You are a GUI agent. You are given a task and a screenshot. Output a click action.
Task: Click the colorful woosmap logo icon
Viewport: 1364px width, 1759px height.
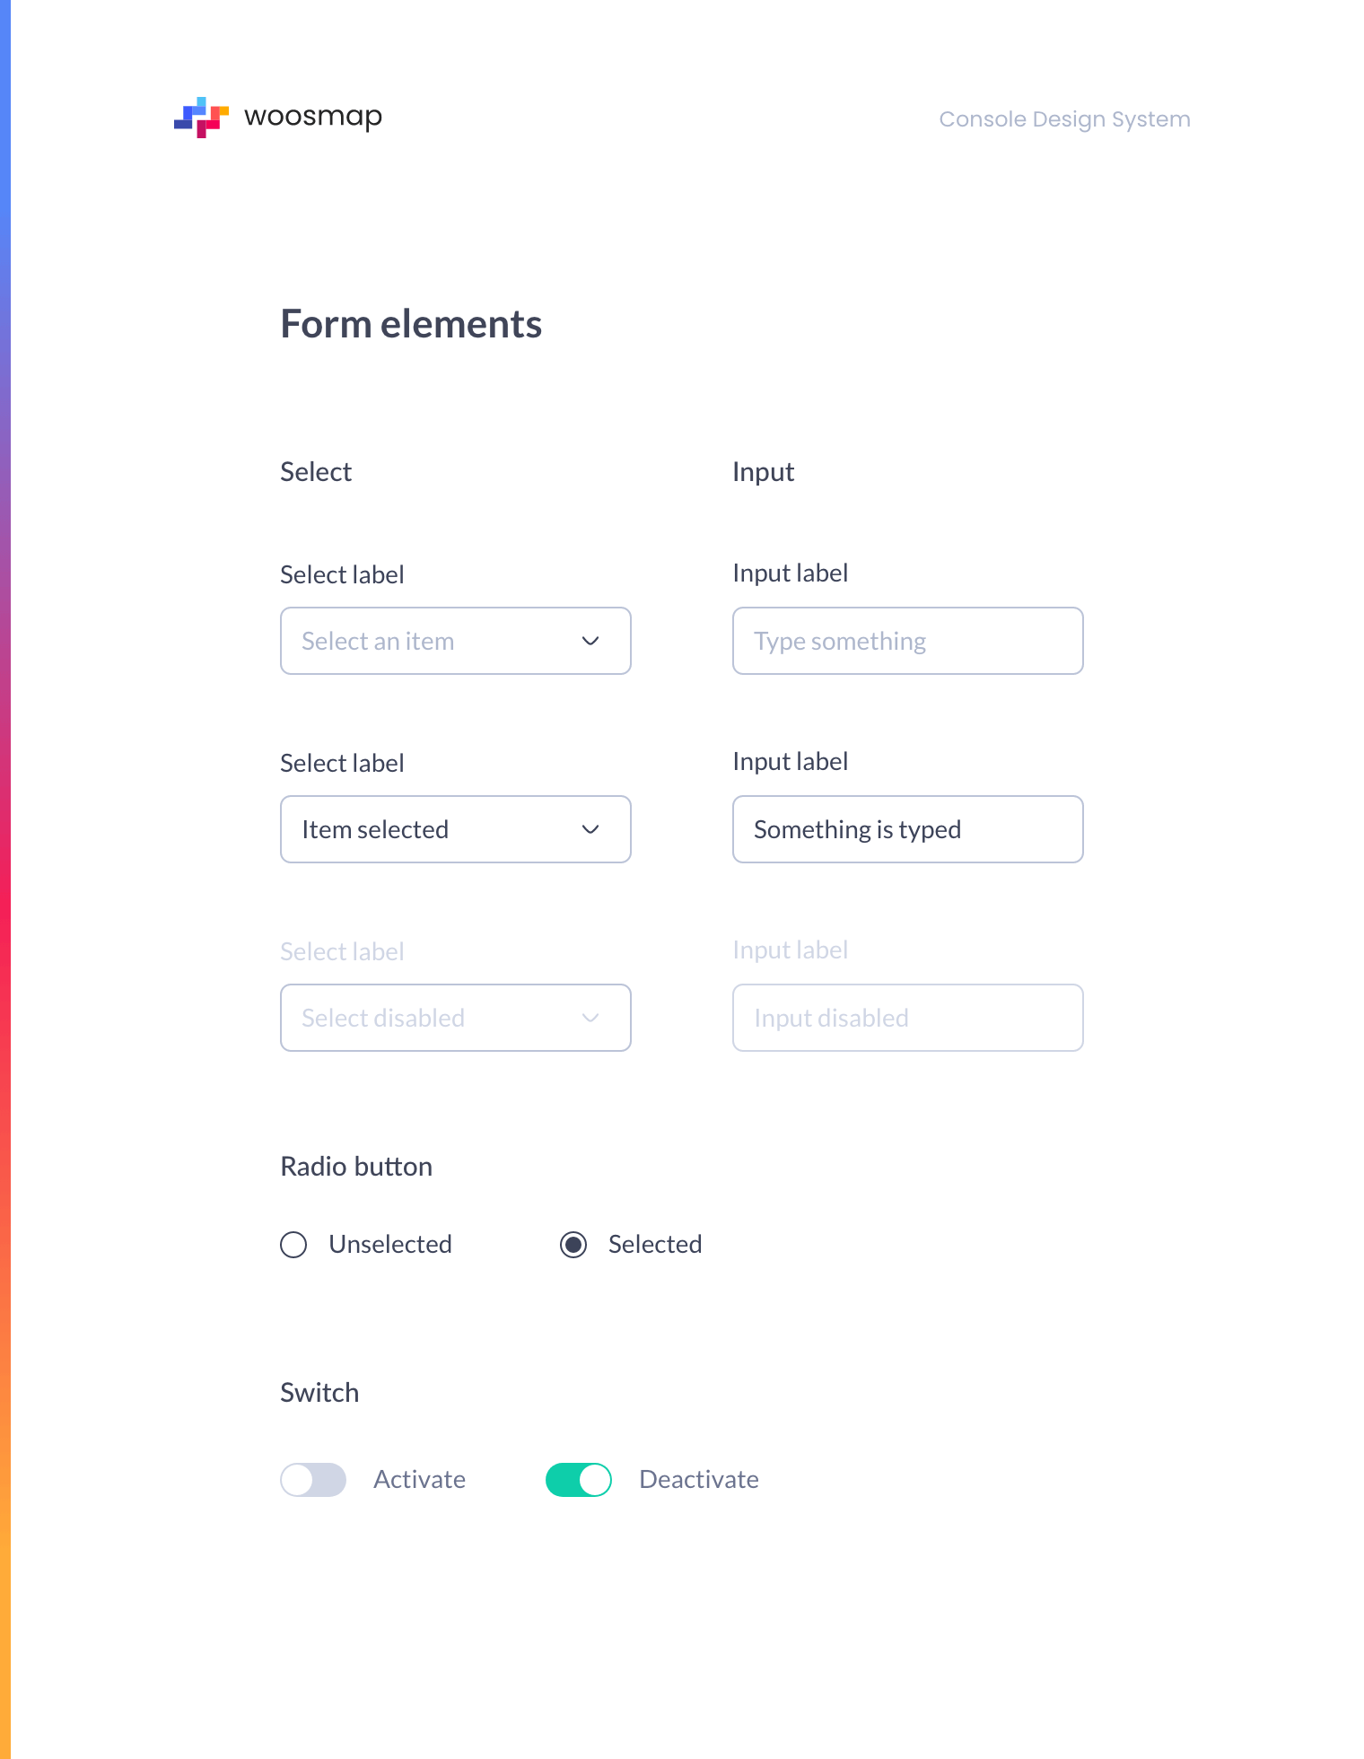(199, 118)
